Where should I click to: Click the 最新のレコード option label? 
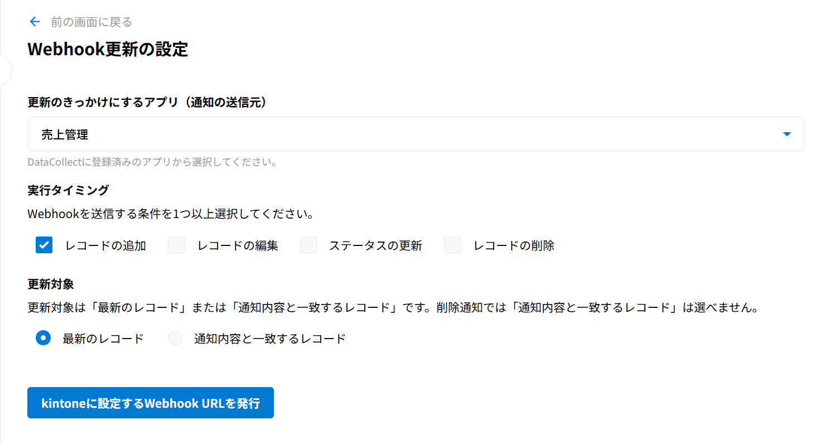[103, 339]
